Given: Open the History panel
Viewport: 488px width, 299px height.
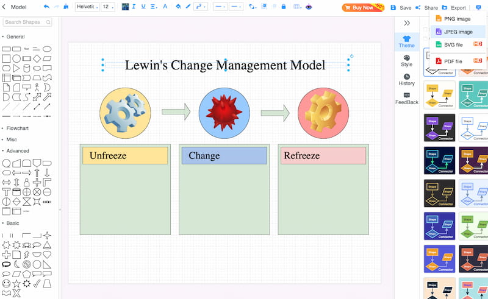Looking at the screenshot, I should click(x=407, y=80).
